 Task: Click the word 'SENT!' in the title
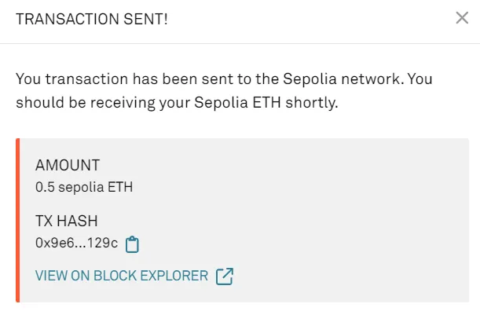point(148,19)
